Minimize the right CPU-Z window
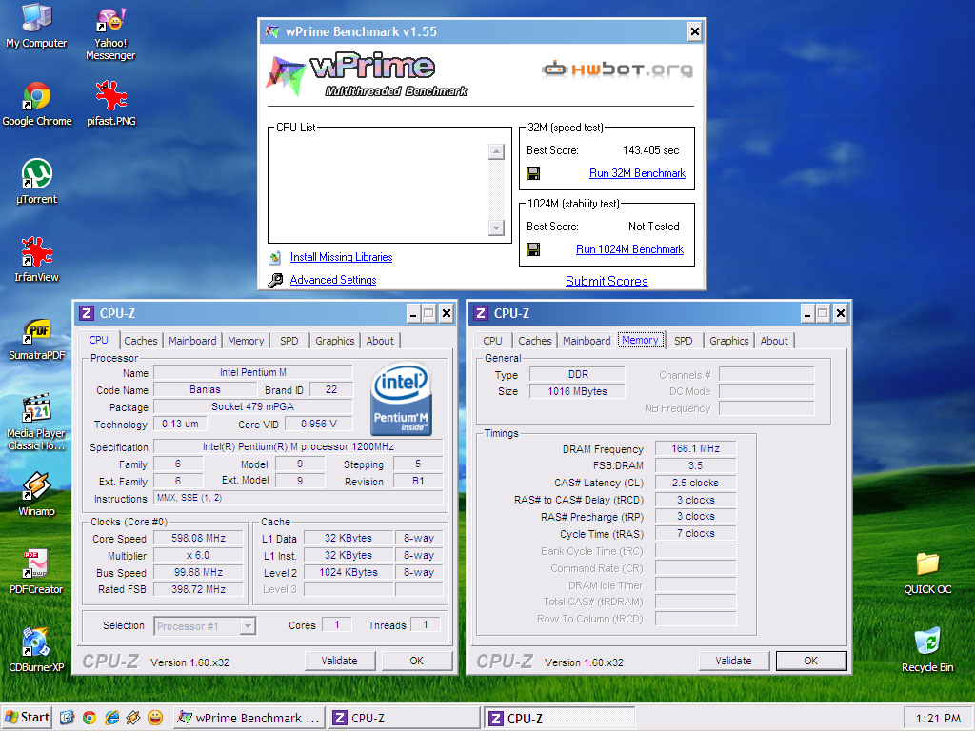The width and height of the screenshot is (975, 731). pyautogui.click(x=807, y=313)
